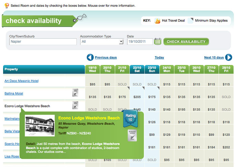Screen dimensions: 236x167
Task: Click the Today link
Action: 159,58
